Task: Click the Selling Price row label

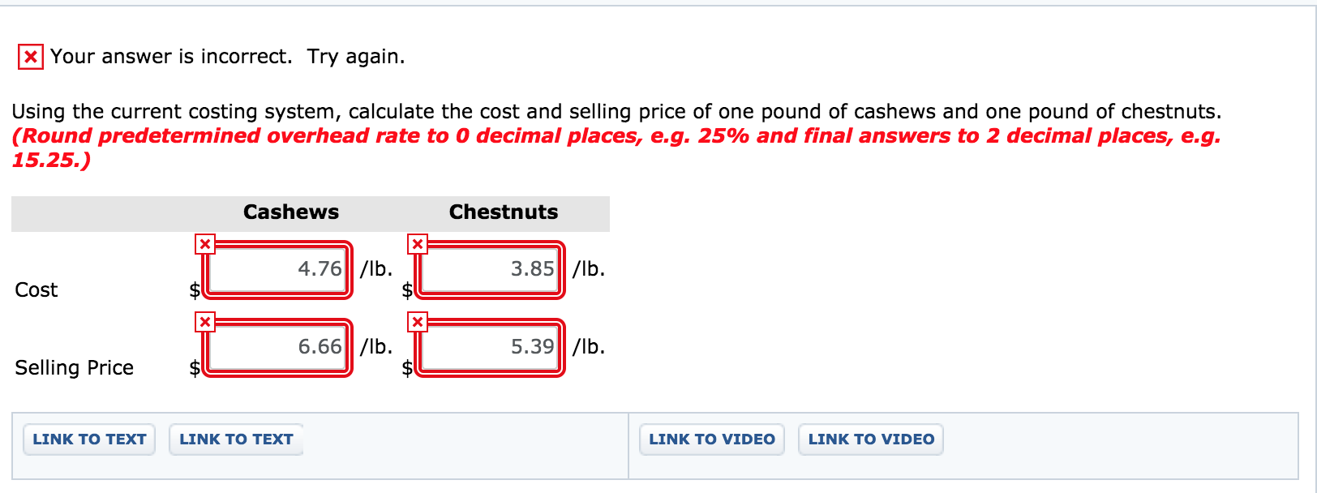Action: point(74,367)
